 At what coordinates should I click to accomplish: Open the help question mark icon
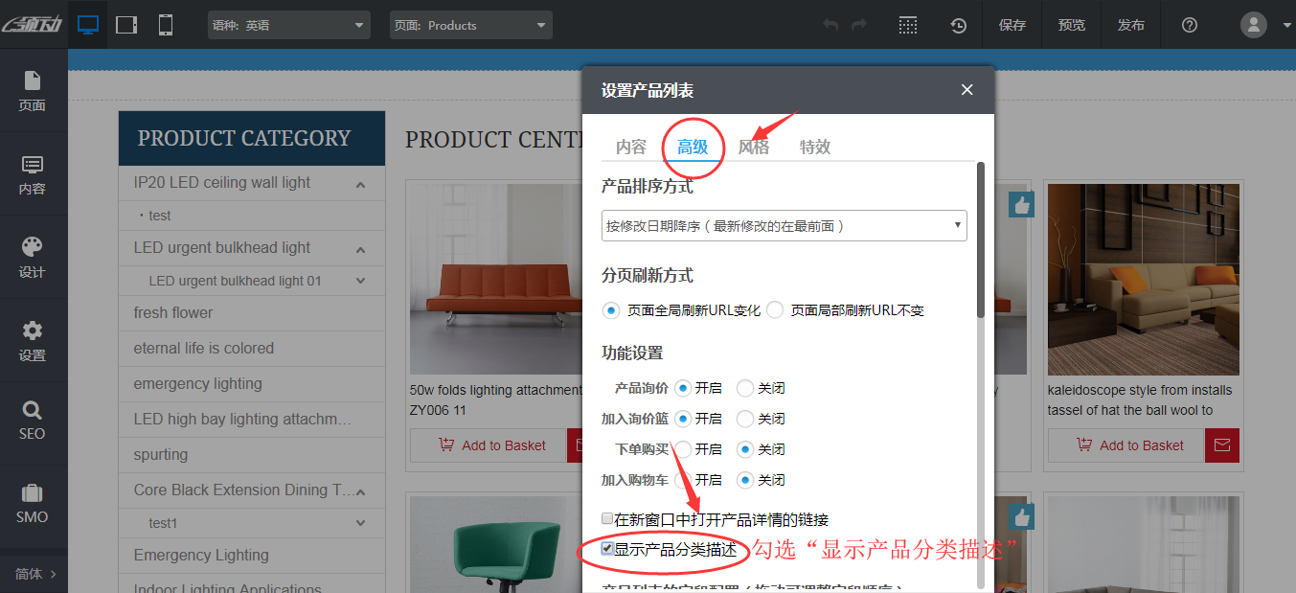[1190, 25]
